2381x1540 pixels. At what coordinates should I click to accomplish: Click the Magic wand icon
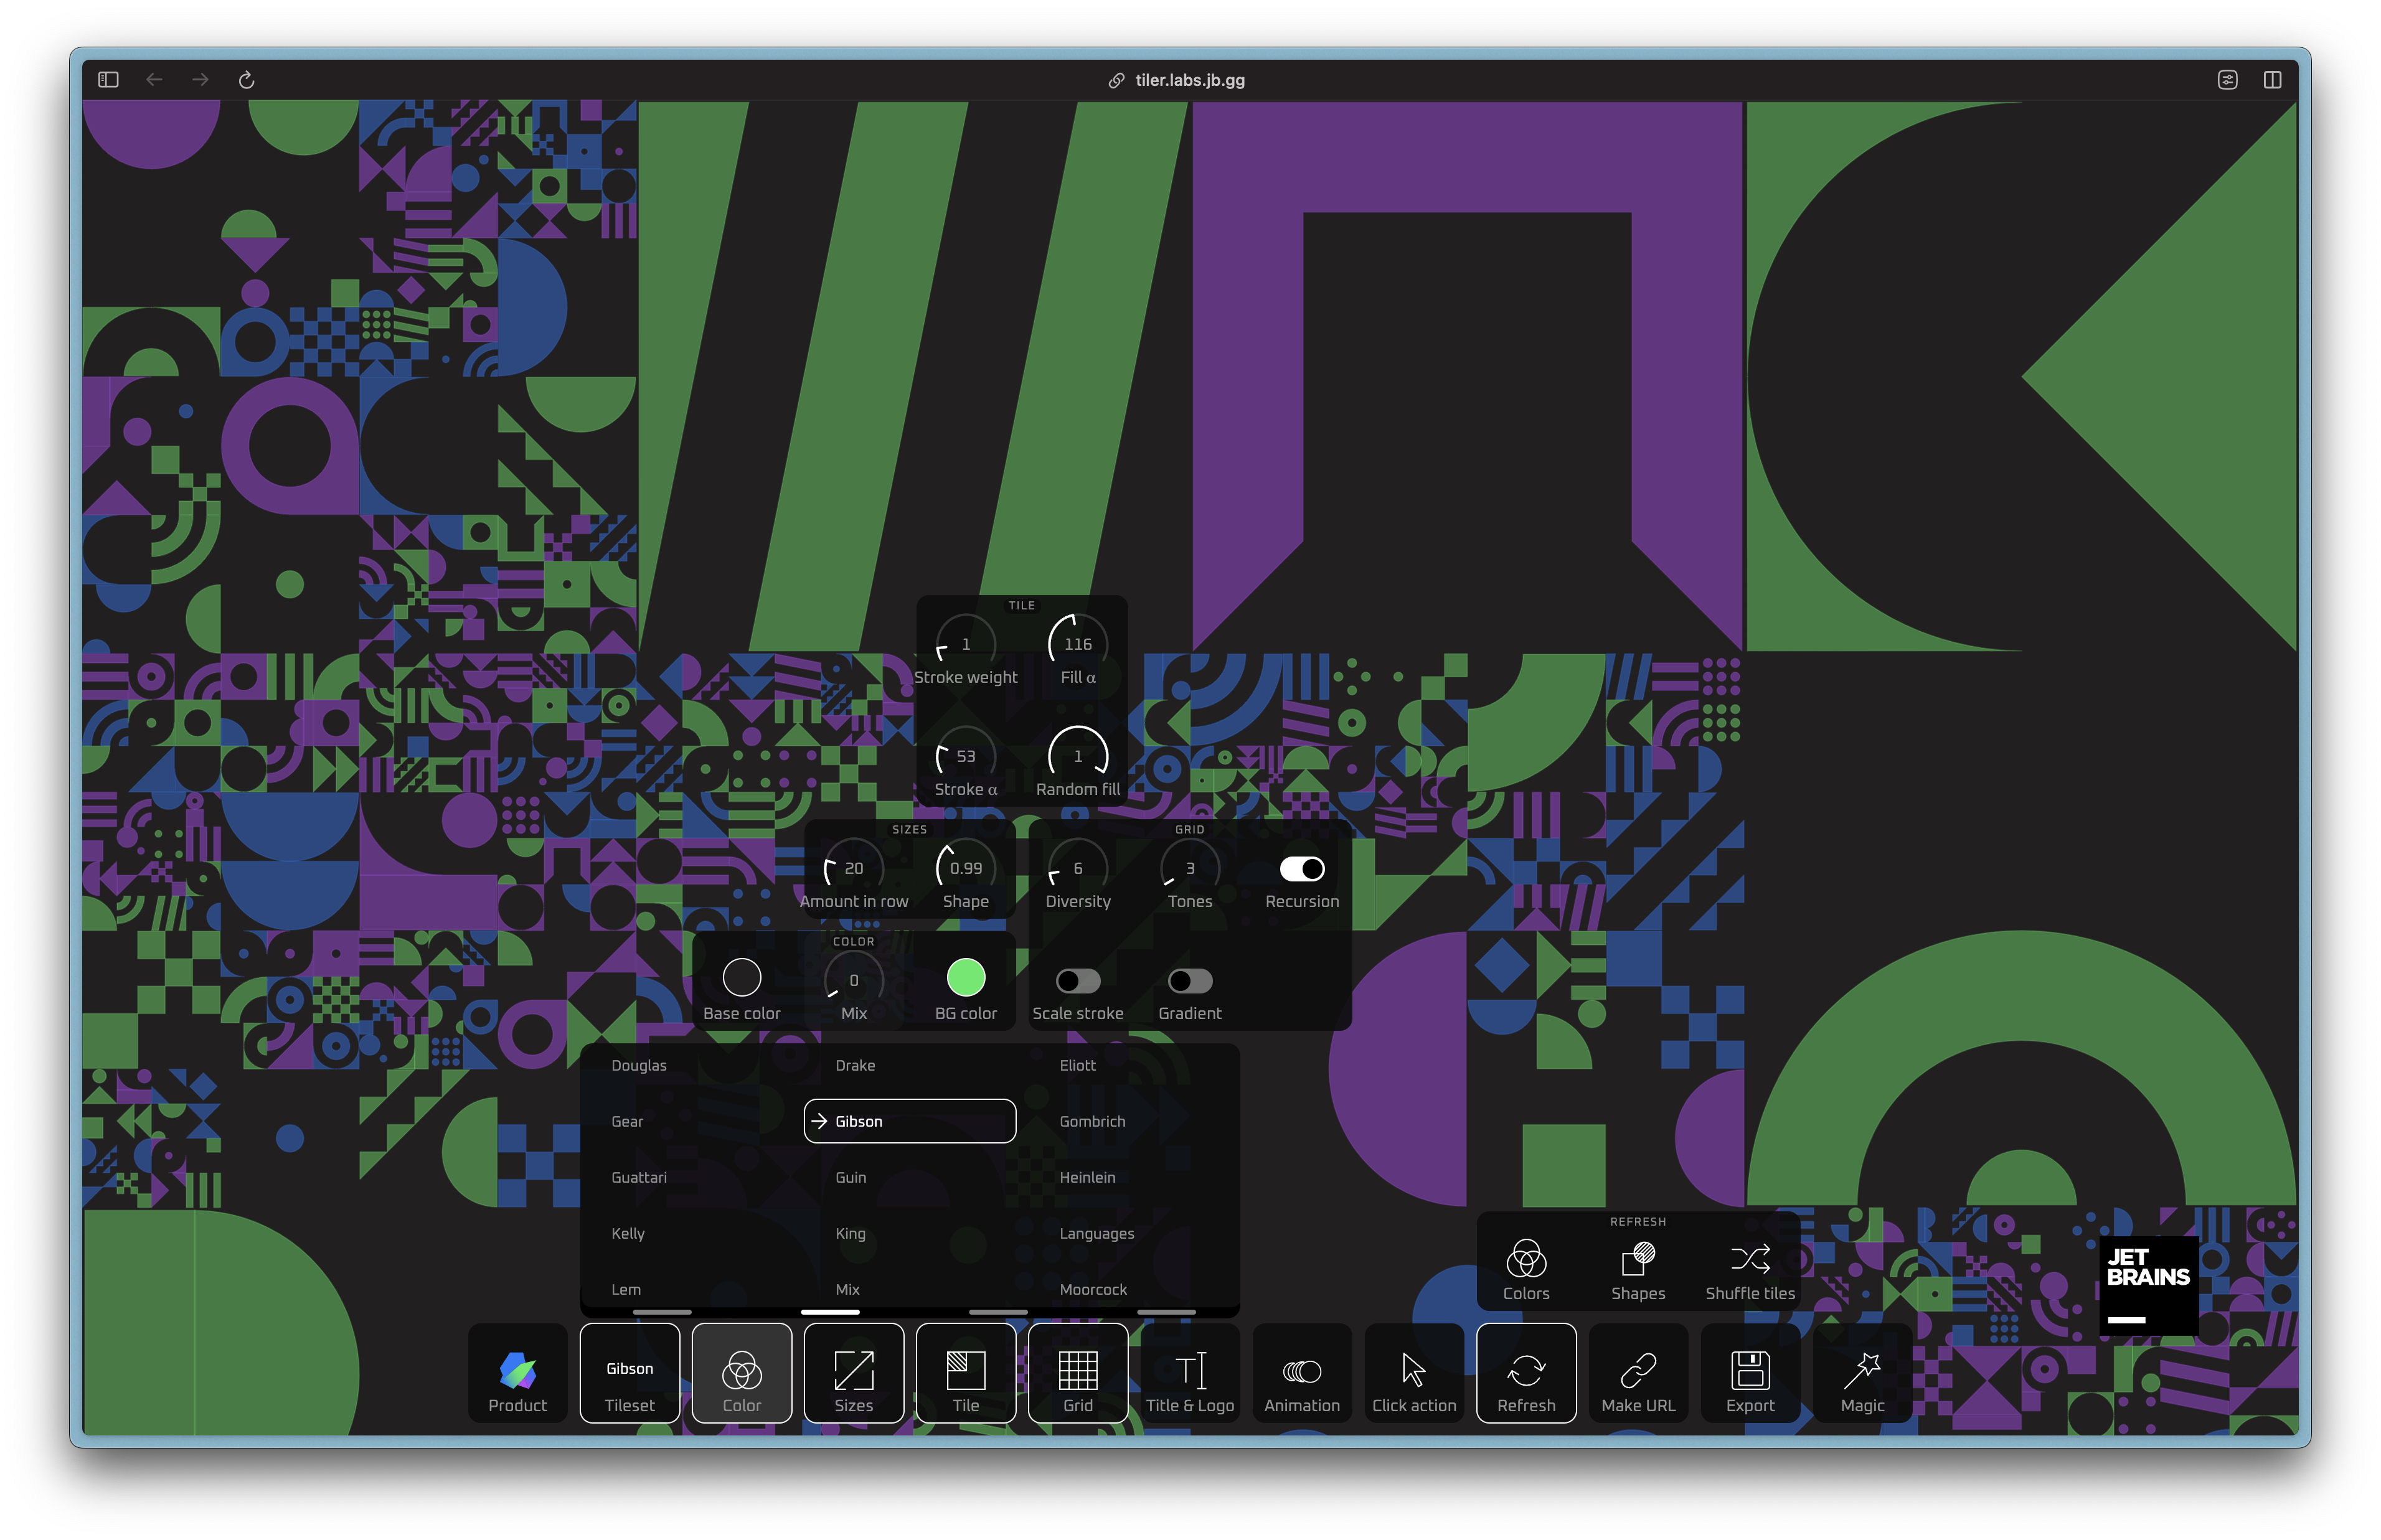tap(1861, 1373)
